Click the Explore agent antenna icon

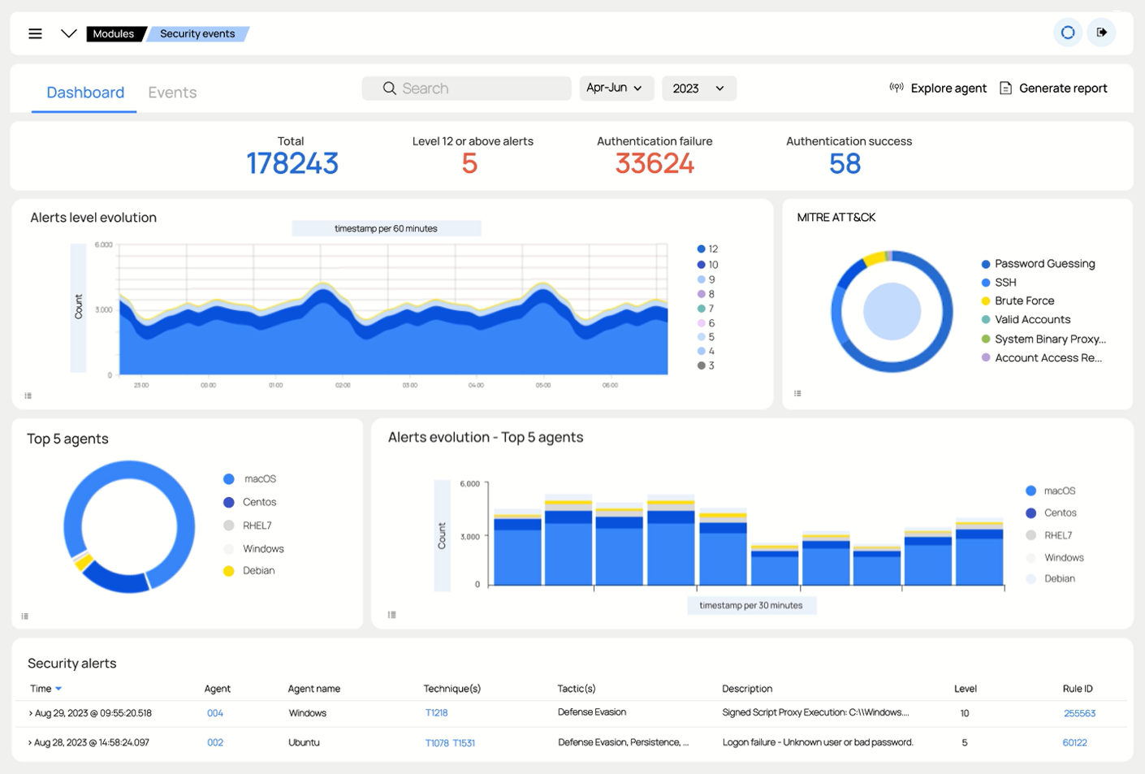click(897, 88)
